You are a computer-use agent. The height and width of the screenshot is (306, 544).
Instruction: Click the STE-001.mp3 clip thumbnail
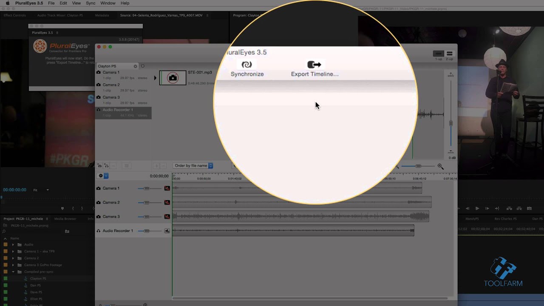click(x=173, y=78)
